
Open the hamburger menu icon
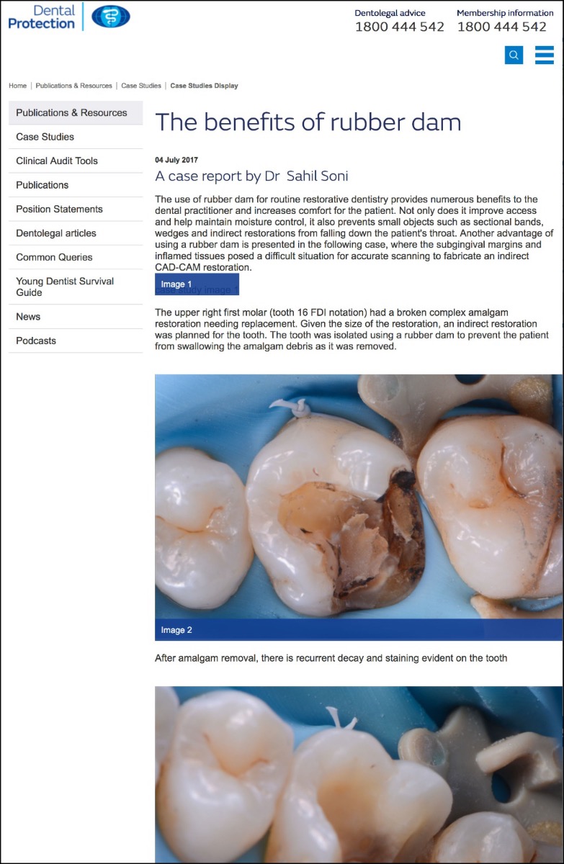[545, 55]
